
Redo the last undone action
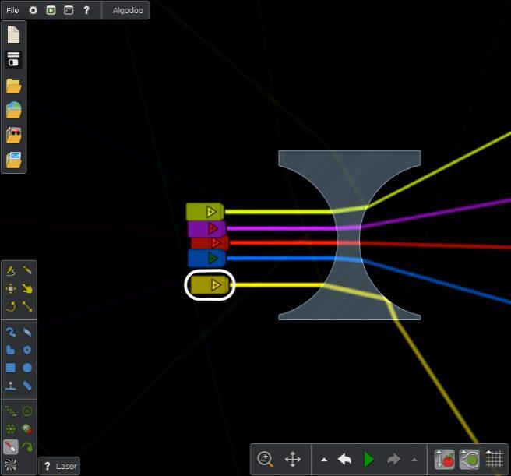pos(393,460)
